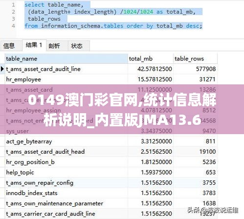
Task: Select the innodb_index_stats cell
Action: coord(66,193)
